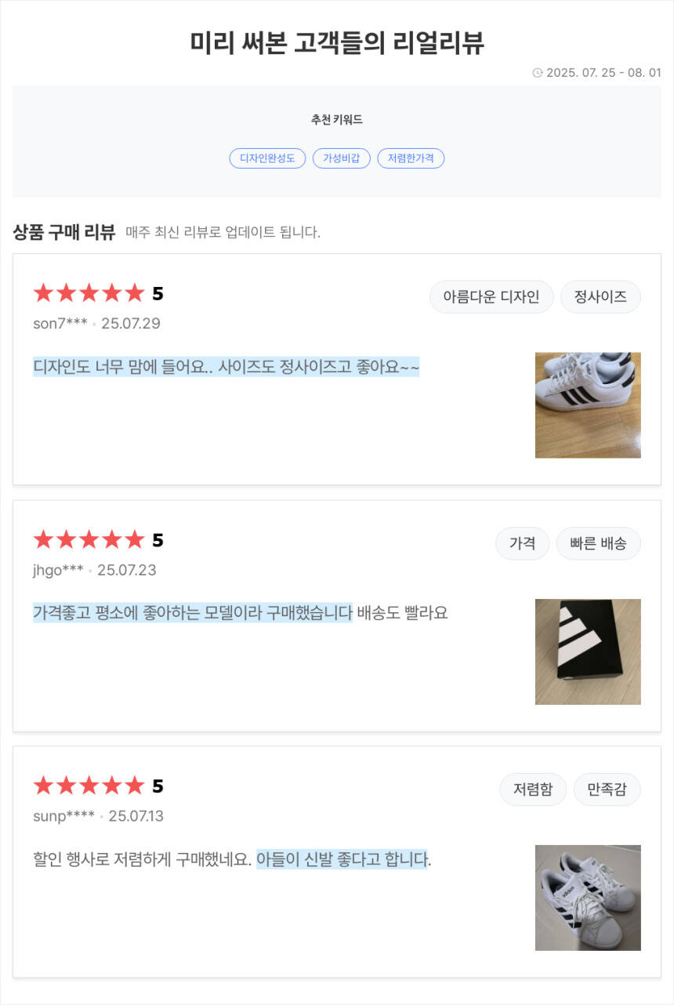Open the sneakers photo in sunp**** review
The width and height of the screenshot is (674, 1005).
(588, 898)
